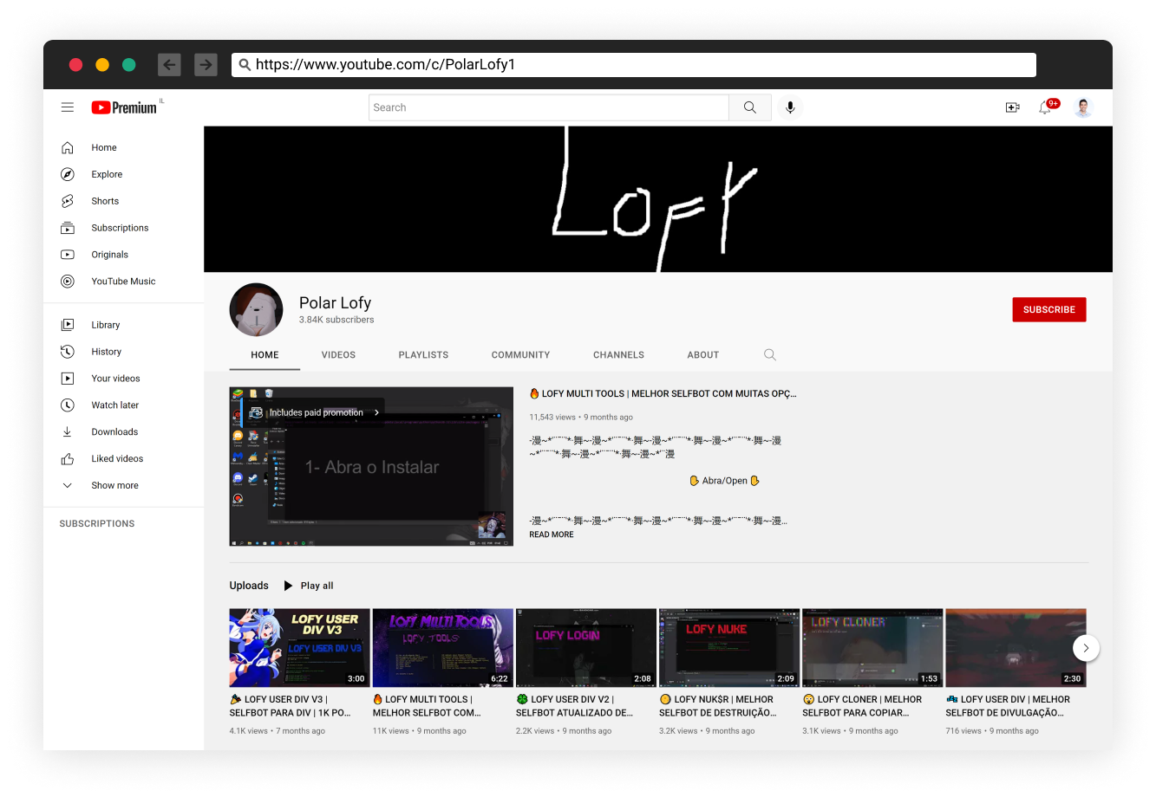Click the Subscriptions icon in sidebar
The width and height of the screenshot is (1156, 797).
click(68, 228)
